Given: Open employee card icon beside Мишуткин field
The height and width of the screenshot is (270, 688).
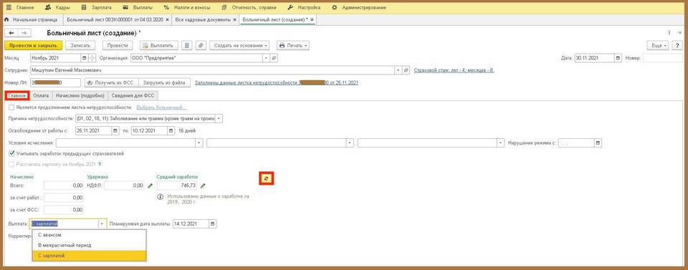Looking at the screenshot, I should pyautogui.click(x=406, y=70).
